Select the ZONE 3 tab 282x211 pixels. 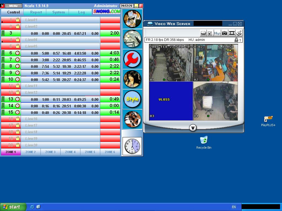pos(50,152)
